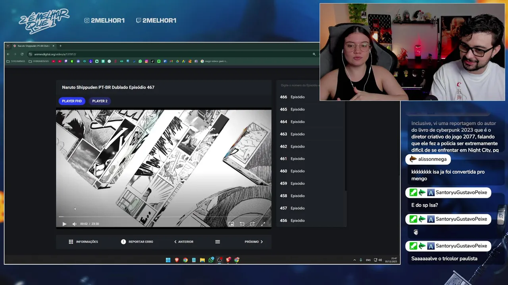Click the 00:02 / 23:30 time display
Screen dimensions: 508x285
click(x=90, y=224)
